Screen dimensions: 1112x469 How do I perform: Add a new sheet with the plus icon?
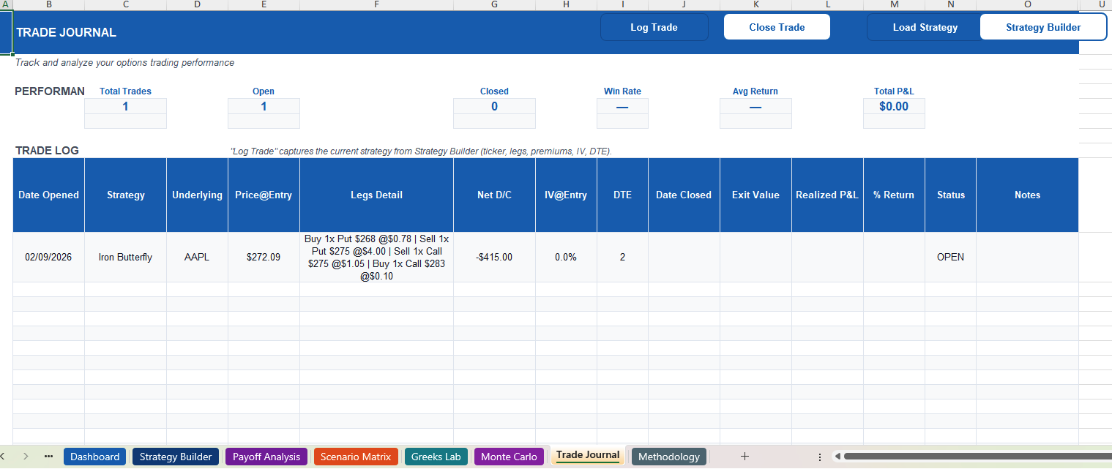745,456
